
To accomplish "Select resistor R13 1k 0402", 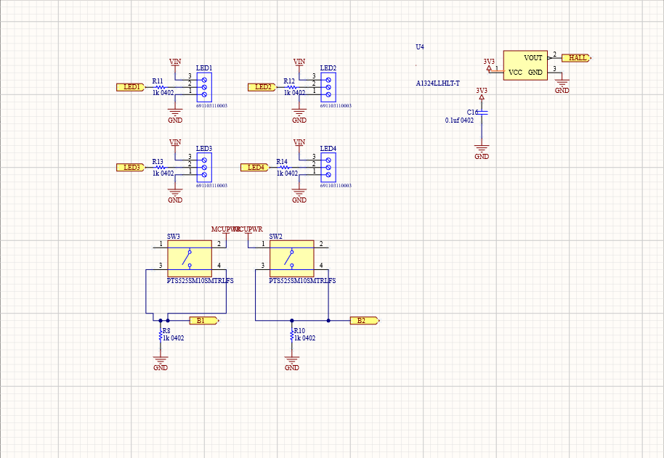I will click(159, 168).
